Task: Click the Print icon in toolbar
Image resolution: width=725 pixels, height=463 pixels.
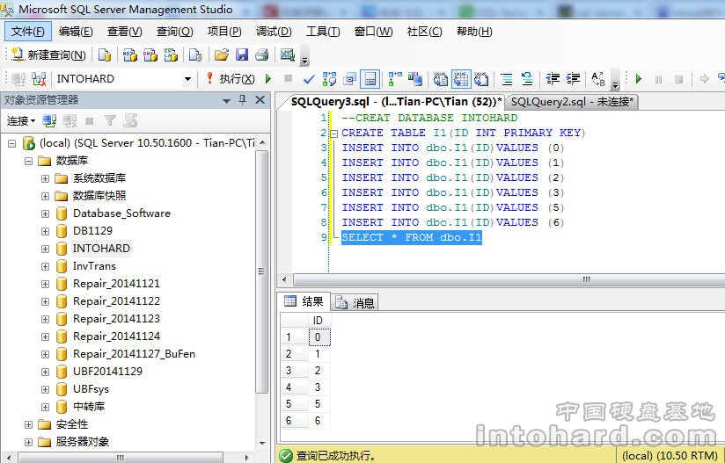Action: click(261, 54)
